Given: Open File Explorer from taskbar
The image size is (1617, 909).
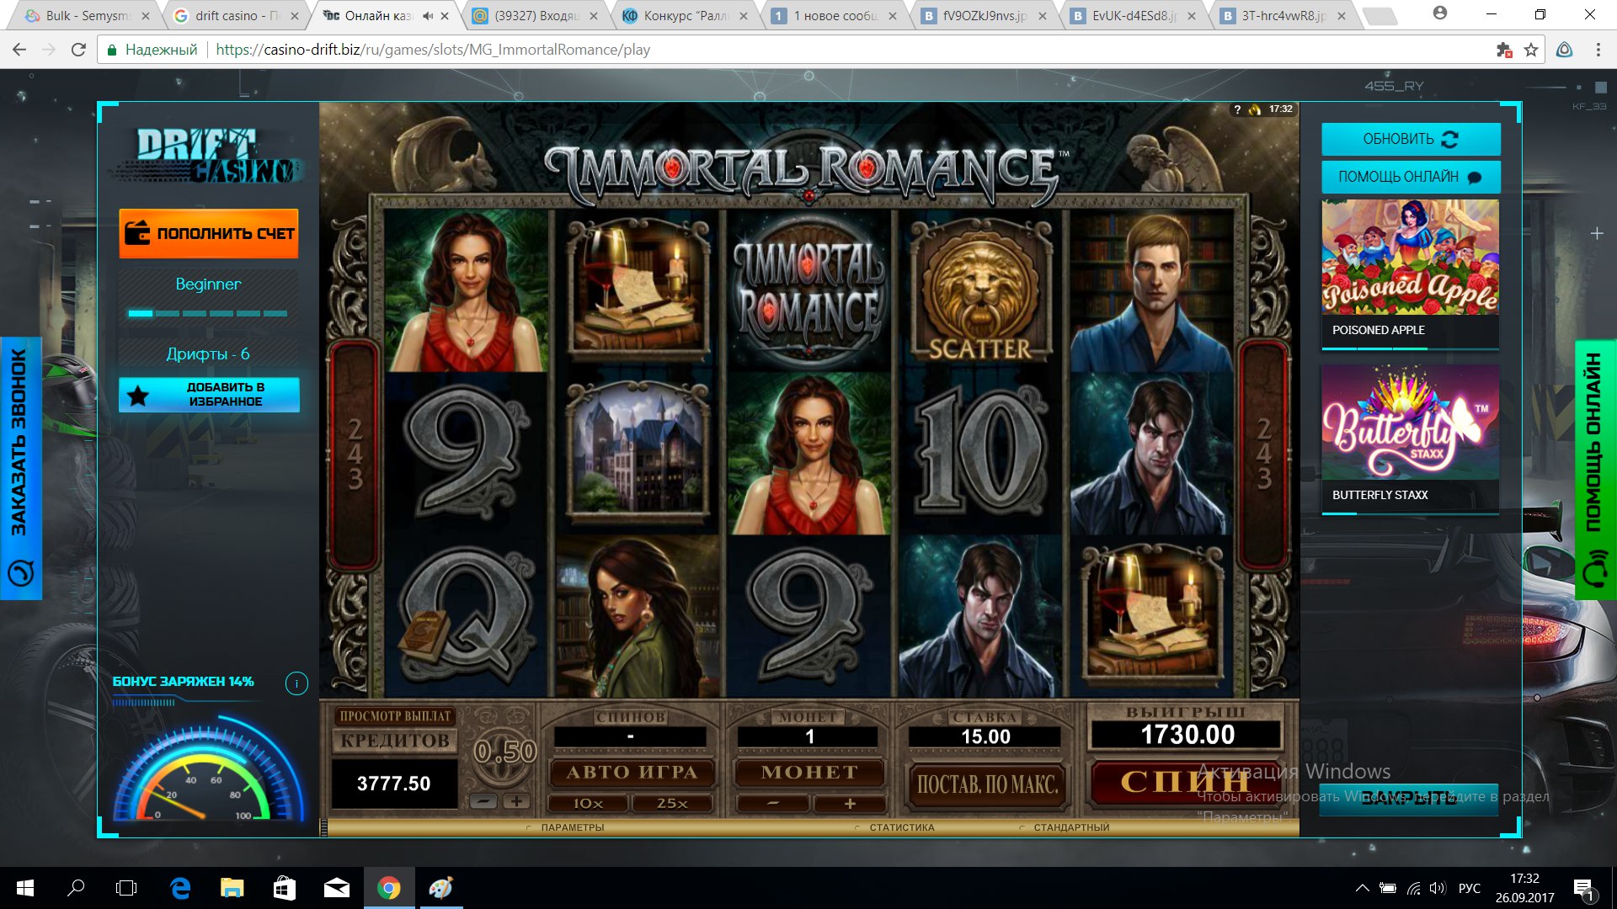Looking at the screenshot, I should pos(232,888).
